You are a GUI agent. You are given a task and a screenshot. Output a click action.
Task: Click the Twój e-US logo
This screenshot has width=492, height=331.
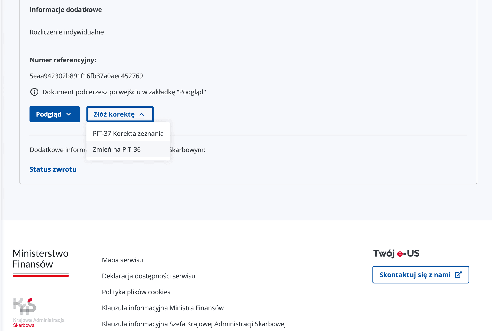(x=396, y=253)
